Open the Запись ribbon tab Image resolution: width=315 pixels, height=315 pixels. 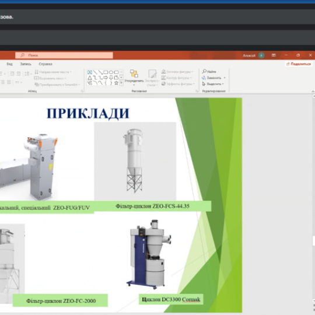tap(26, 64)
